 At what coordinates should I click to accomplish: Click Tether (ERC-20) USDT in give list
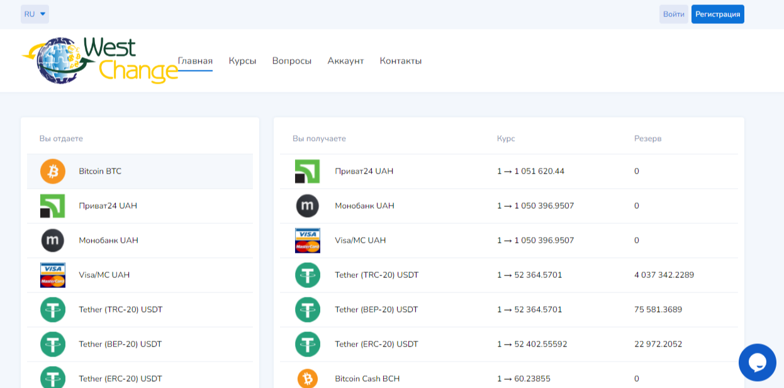(x=120, y=379)
